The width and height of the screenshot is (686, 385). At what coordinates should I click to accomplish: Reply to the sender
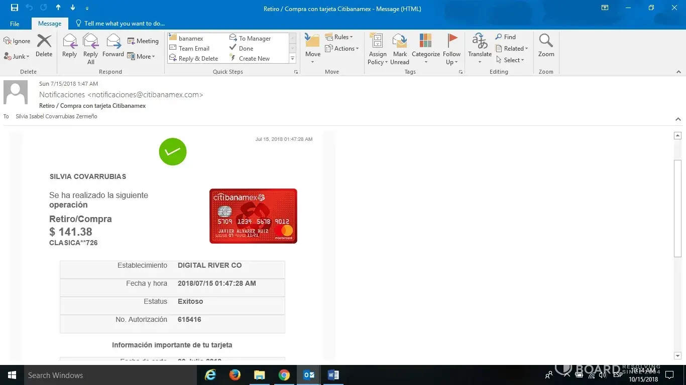70,46
